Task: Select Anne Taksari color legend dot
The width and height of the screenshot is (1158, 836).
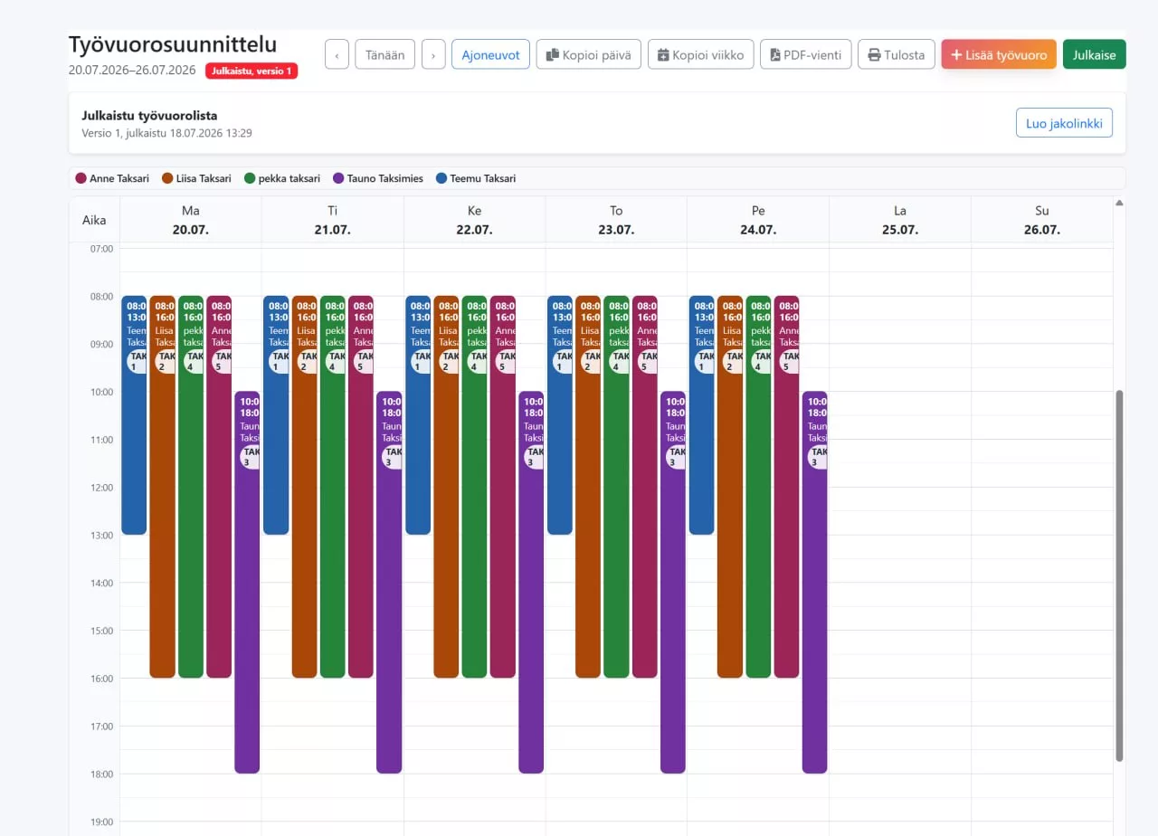Action: pyautogui.click(x=81, y=178)
